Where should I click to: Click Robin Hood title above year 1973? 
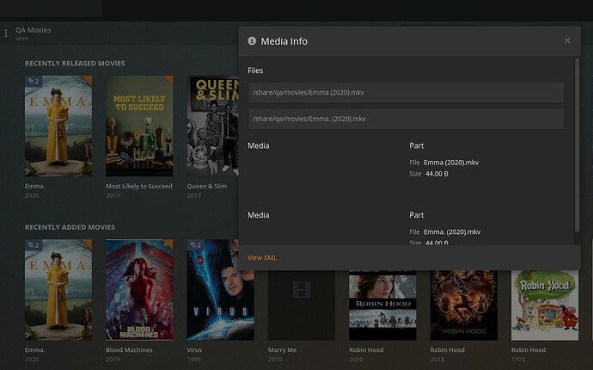(529, 350)
